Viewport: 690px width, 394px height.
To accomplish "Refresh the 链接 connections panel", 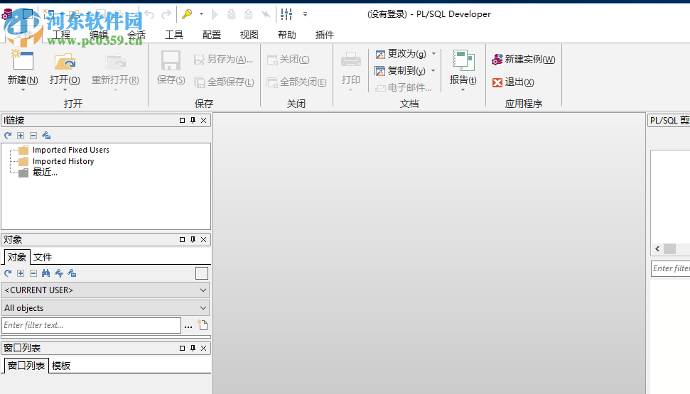I will coord(8,136).
